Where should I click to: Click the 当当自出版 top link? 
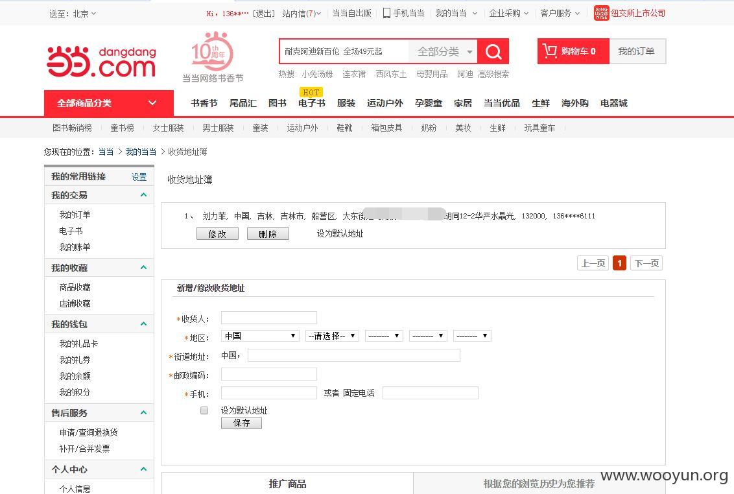click(x=351, y=13)
